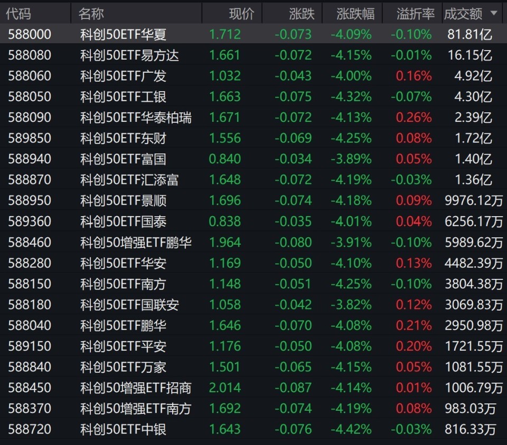Click the 16.15亿 turnover value

click(x=470, y=55)
